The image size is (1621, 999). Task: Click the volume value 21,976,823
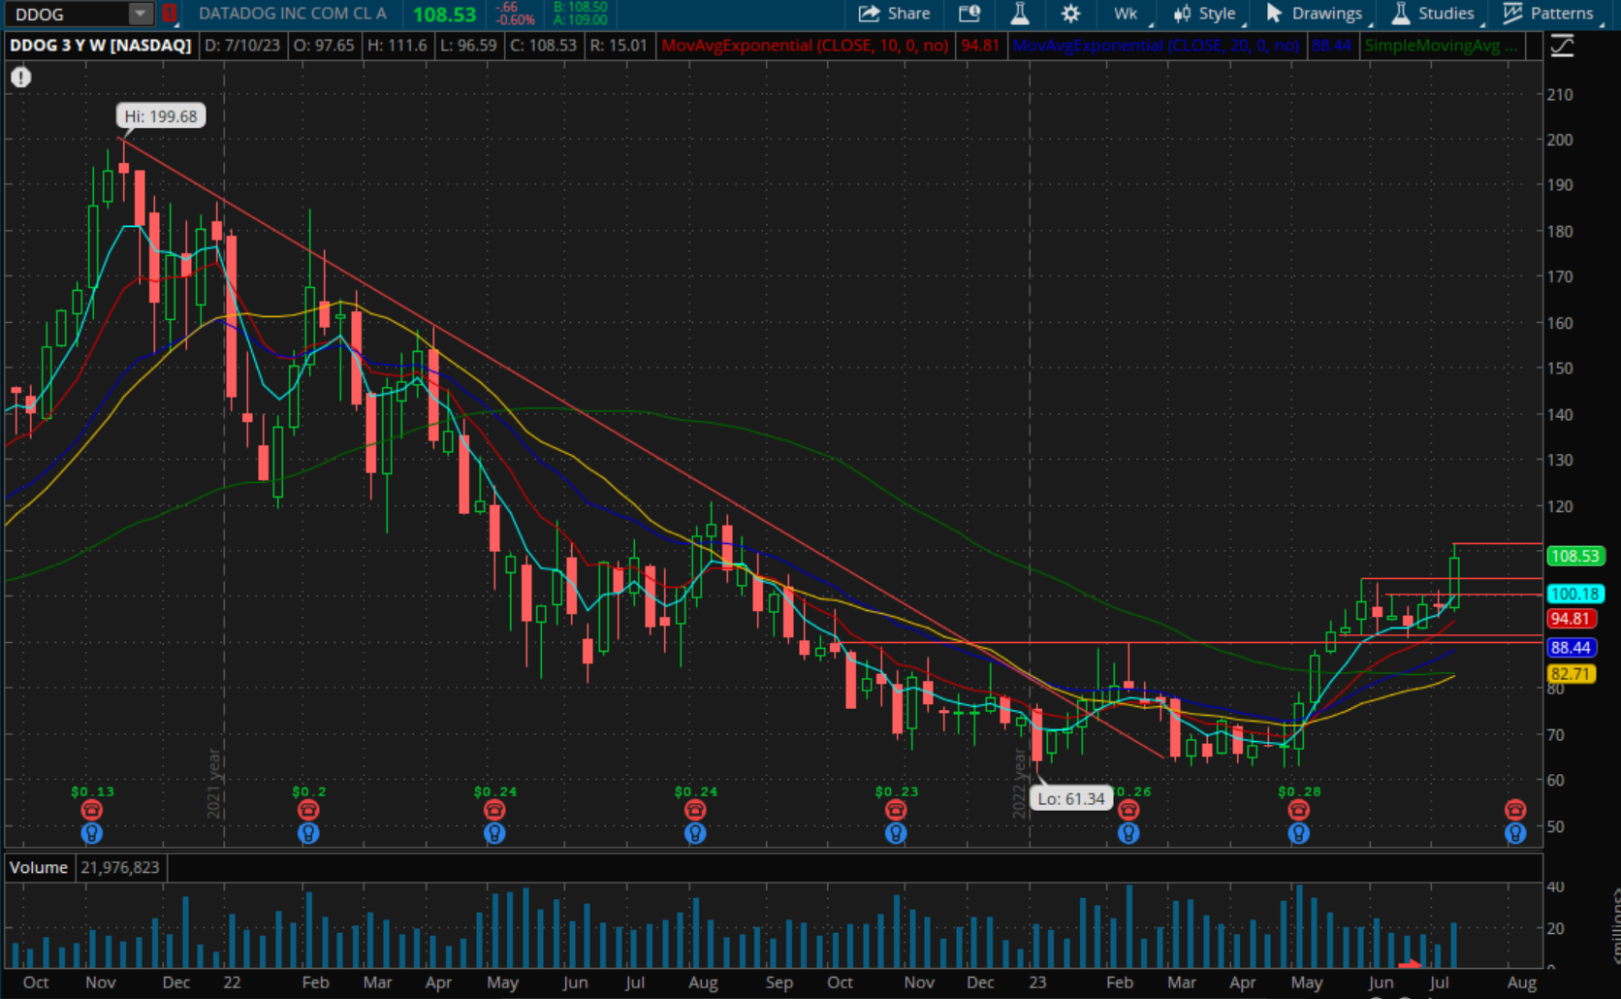pyautogui.click(x=120, y=867)
